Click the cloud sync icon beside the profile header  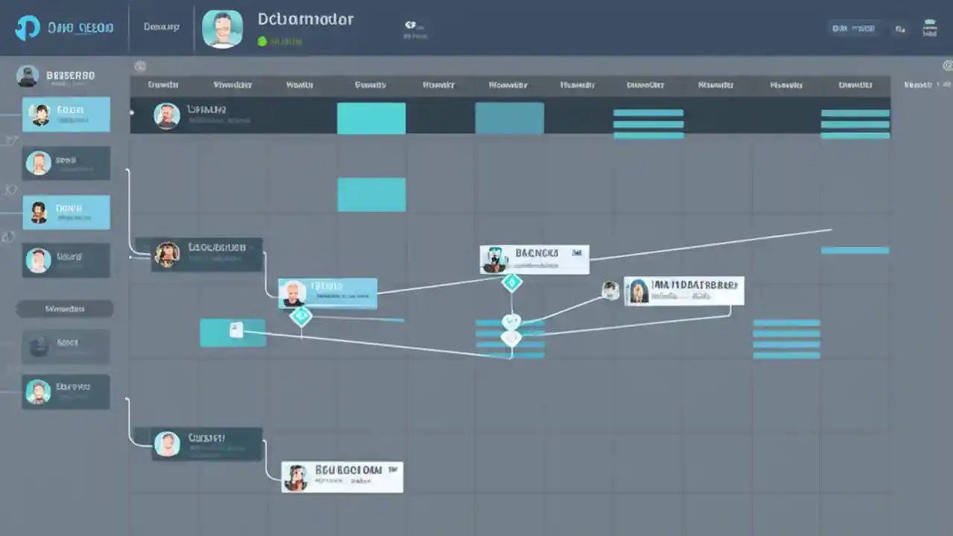point(410,24)
